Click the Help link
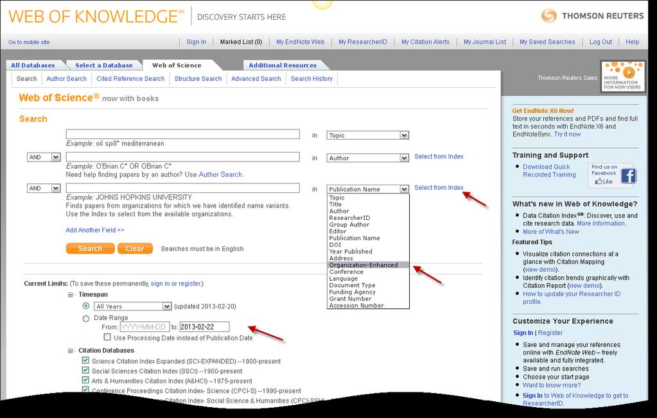The height and width of the screenshot is (418, 657). [x=633, y=42]
